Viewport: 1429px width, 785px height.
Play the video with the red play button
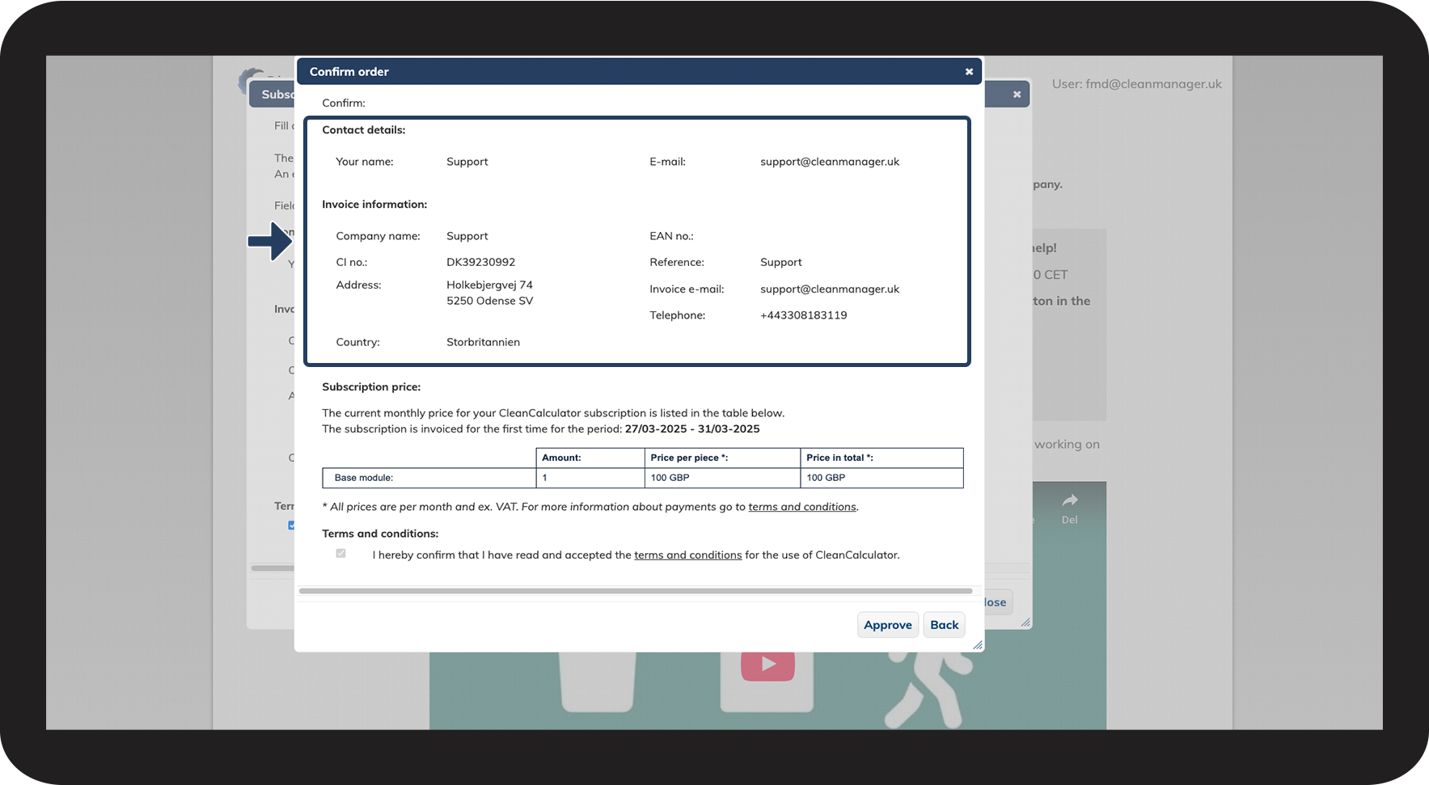[x=767, y=665]
